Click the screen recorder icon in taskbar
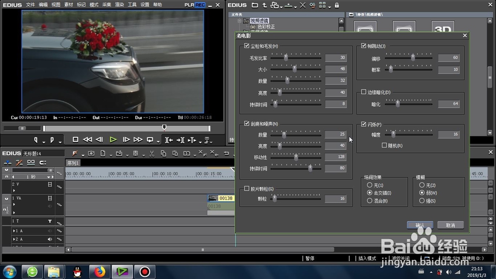 (144, 272)
